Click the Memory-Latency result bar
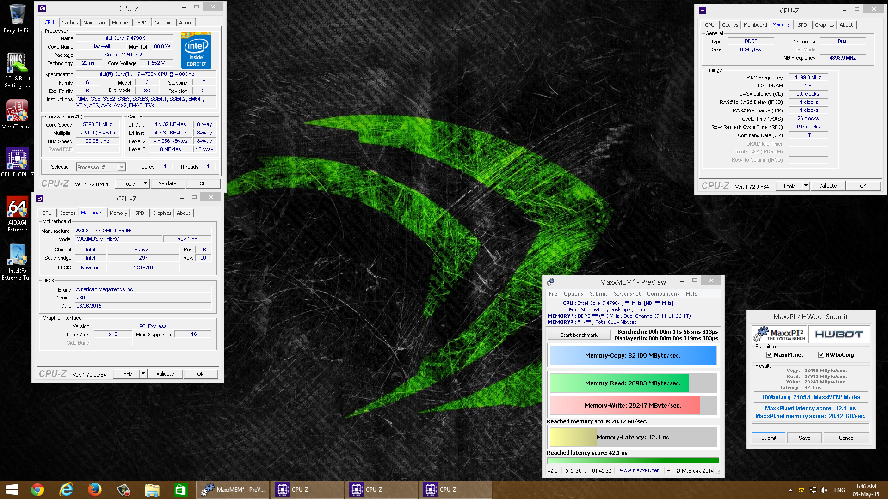 633,437
